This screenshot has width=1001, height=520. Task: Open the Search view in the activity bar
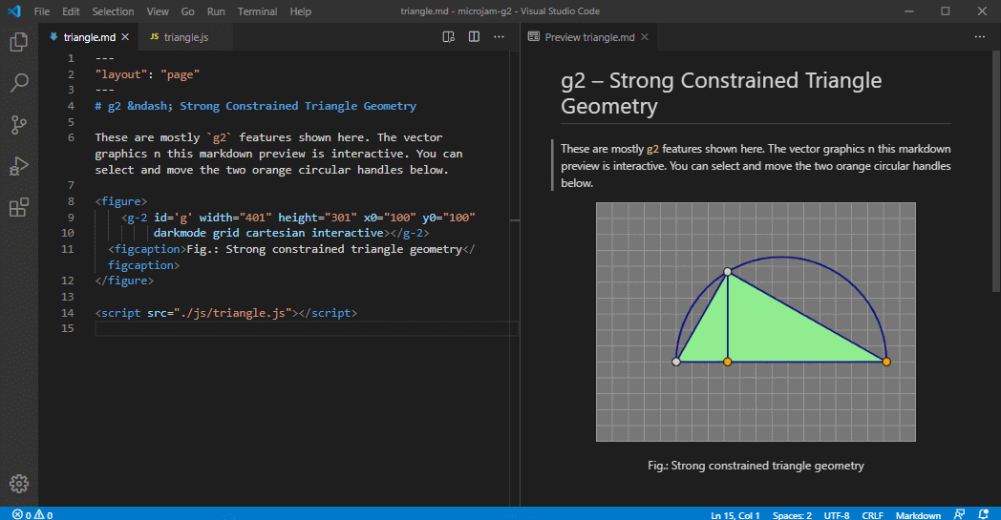pyautogui.click(x=18, y=83)
